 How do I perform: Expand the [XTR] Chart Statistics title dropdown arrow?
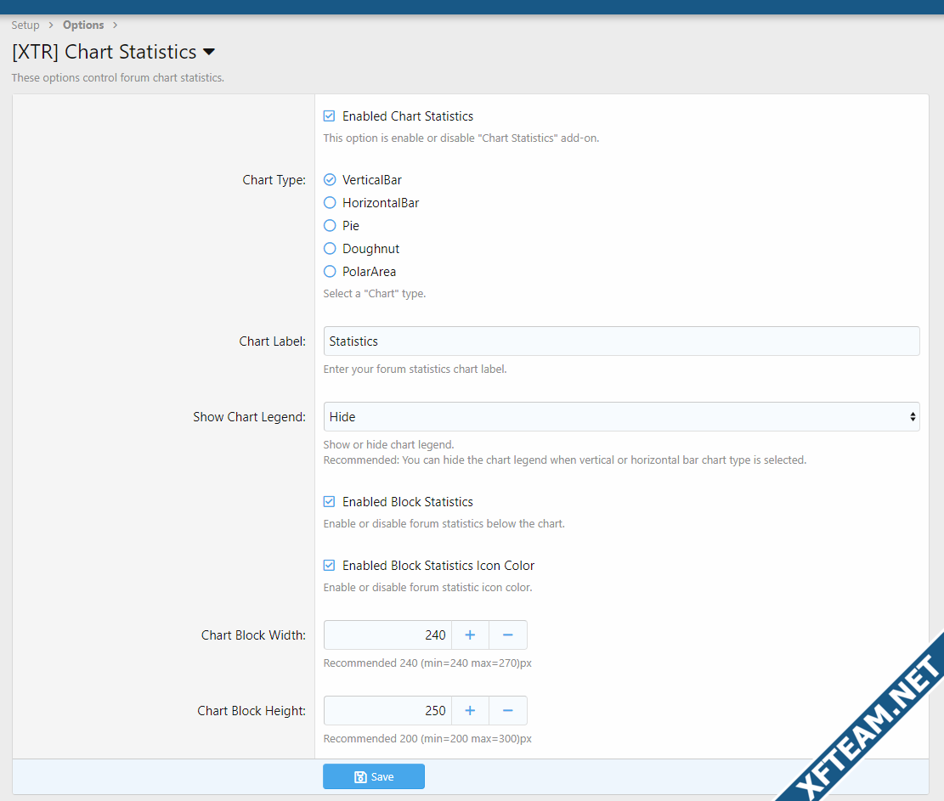209,52
